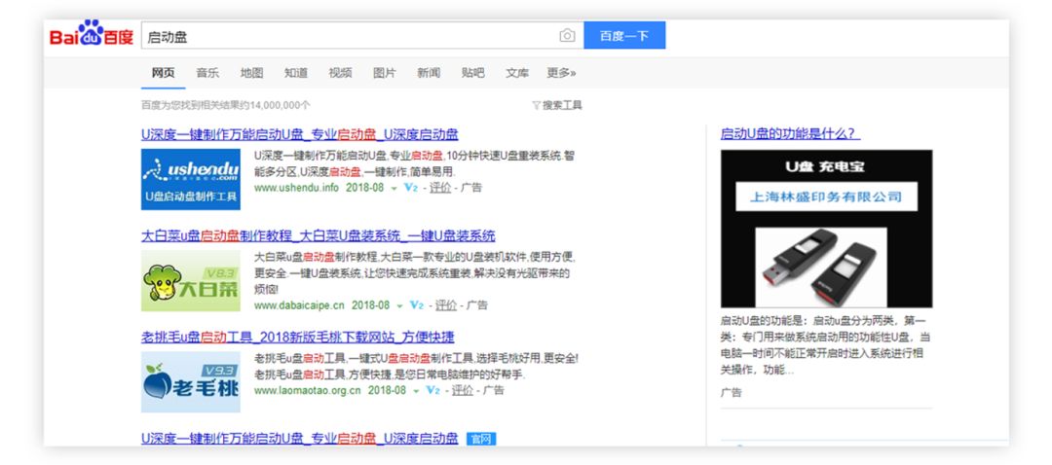Image resolution: width=1052 pixels, height=465 pixels.
Task: Open the www.ushendu.info URL
Action: pos(296,188)
